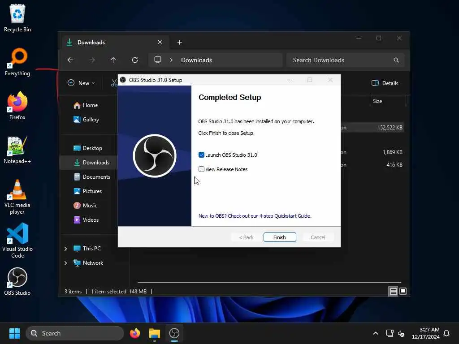Open a new File Explorer tab with plus button
This screenshot has width=459, height=344.
180,43
